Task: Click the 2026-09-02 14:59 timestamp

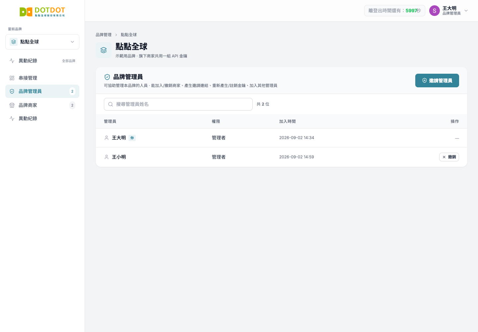Action: point(297,157)
